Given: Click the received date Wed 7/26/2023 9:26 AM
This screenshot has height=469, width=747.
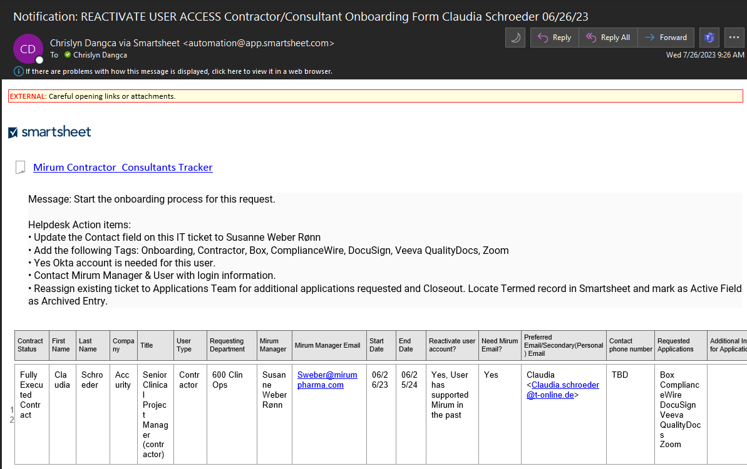Looking at the screenshot, I should [x=705, y=55].
